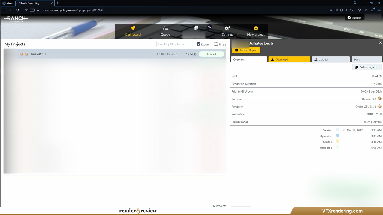The height and width of the screenshot is (215, 383).
Task: Click the New project plus icon
Action: 256,28
